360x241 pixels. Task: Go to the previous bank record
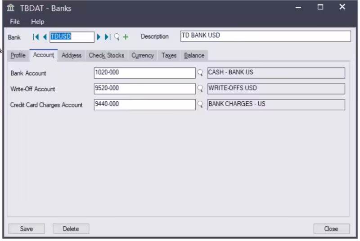(45, 37)
